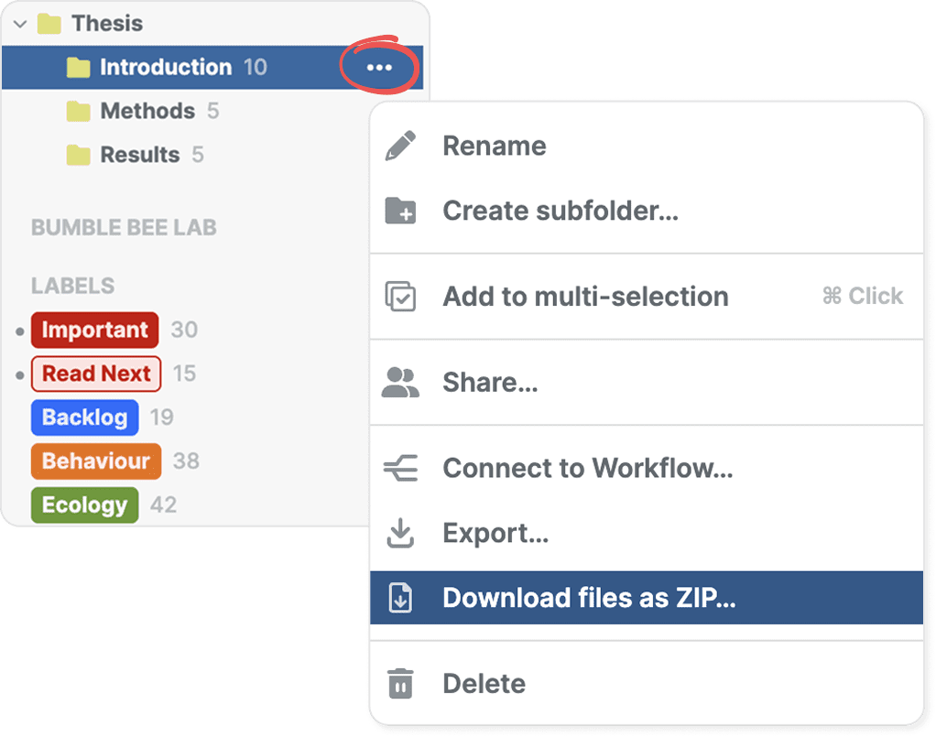936x737 pixels.
Task: Open the Bumble Bee Lab section
Action: point(124,227)
